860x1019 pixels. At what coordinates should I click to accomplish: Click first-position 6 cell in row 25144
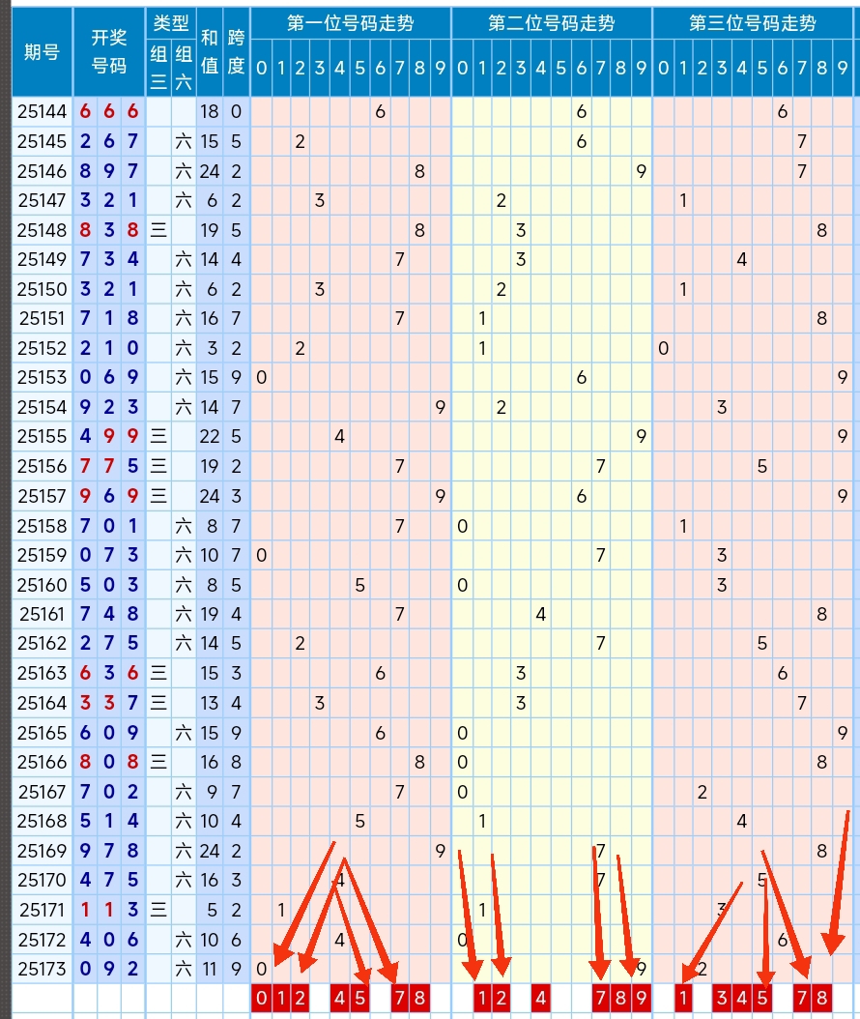(x=380, y=112)
